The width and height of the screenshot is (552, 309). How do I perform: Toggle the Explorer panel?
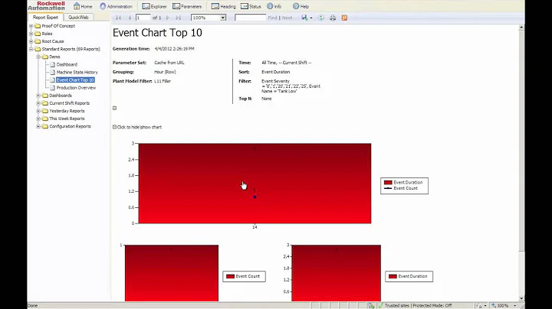pos(154,6)
